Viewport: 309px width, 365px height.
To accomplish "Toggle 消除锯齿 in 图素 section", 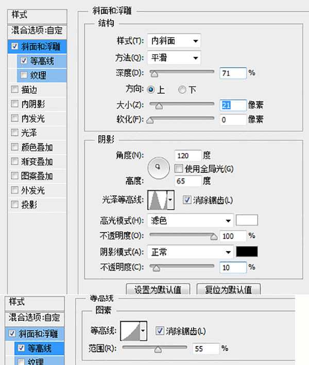I will point(160,331).
